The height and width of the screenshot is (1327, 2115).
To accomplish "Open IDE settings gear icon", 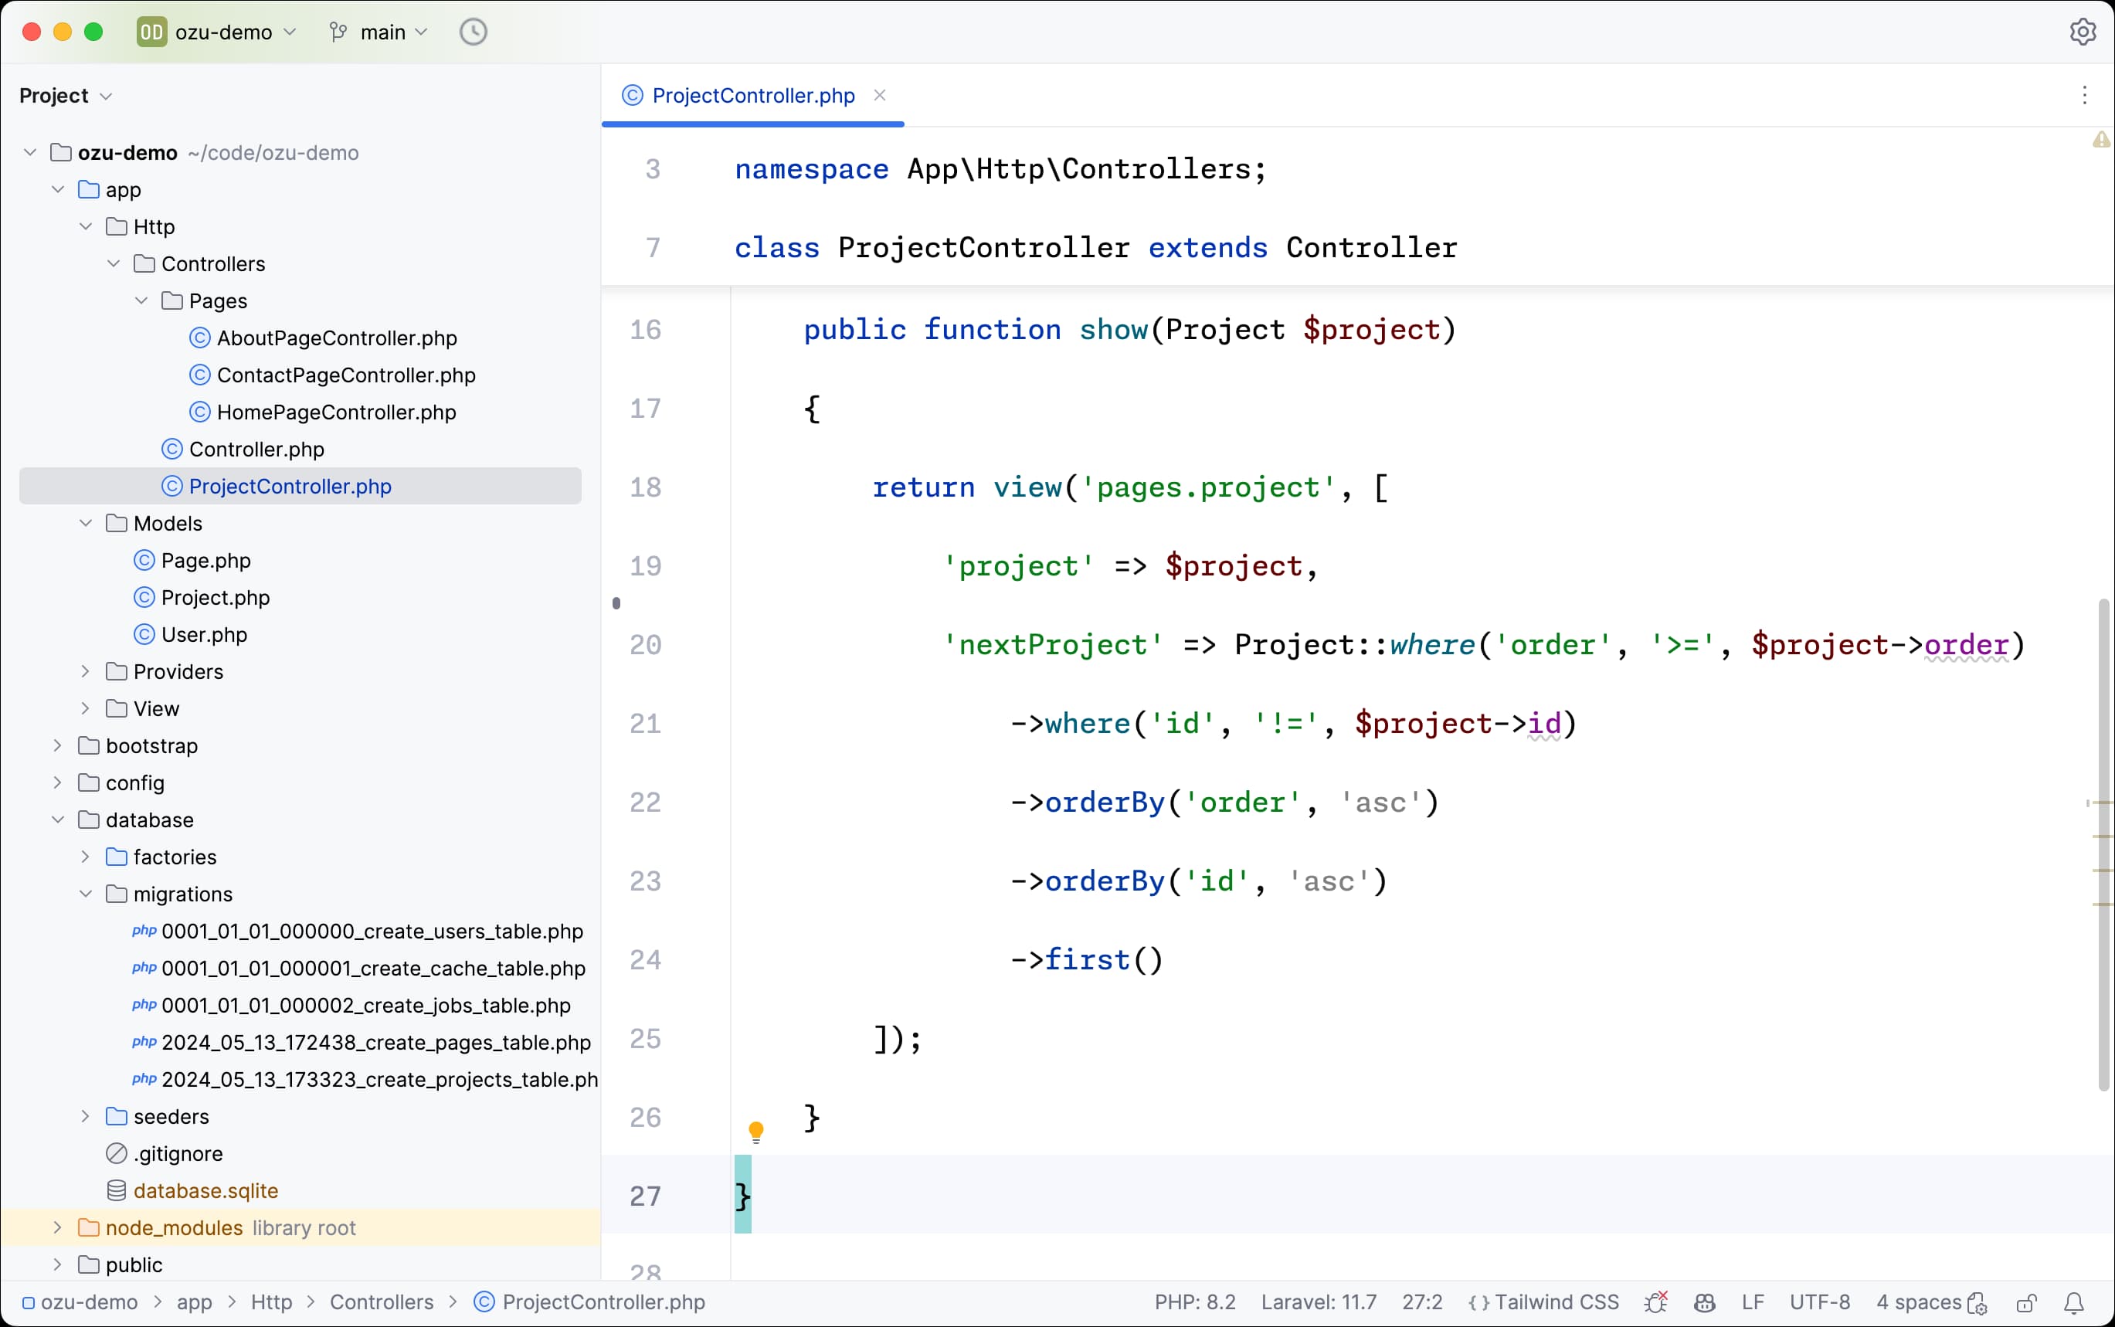I will pos(2083,32).
